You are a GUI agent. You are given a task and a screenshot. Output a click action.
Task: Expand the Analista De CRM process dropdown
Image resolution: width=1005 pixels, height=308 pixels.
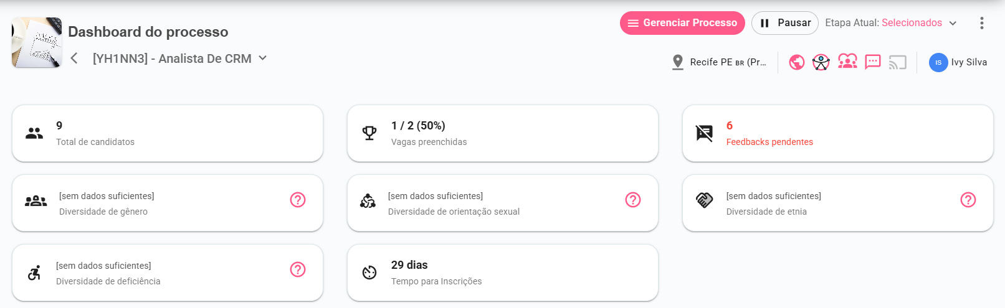click(x=263, y=58)
